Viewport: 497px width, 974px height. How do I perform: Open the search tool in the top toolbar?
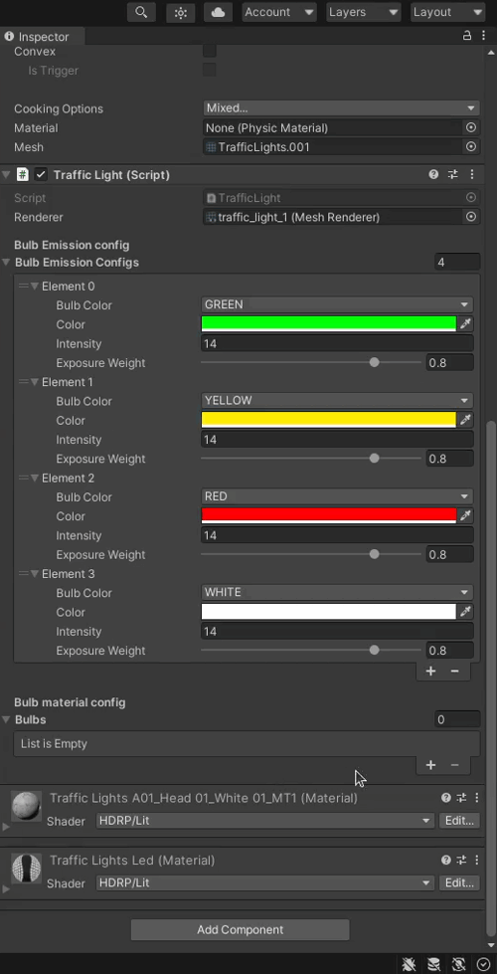pos(141,12)
